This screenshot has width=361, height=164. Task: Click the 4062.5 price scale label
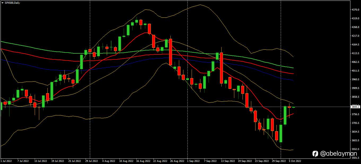(355, 62)
